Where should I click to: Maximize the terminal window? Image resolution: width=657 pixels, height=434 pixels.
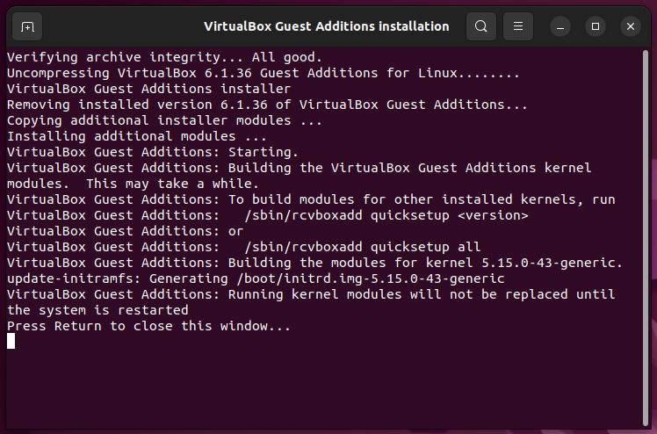click(596, 26)
